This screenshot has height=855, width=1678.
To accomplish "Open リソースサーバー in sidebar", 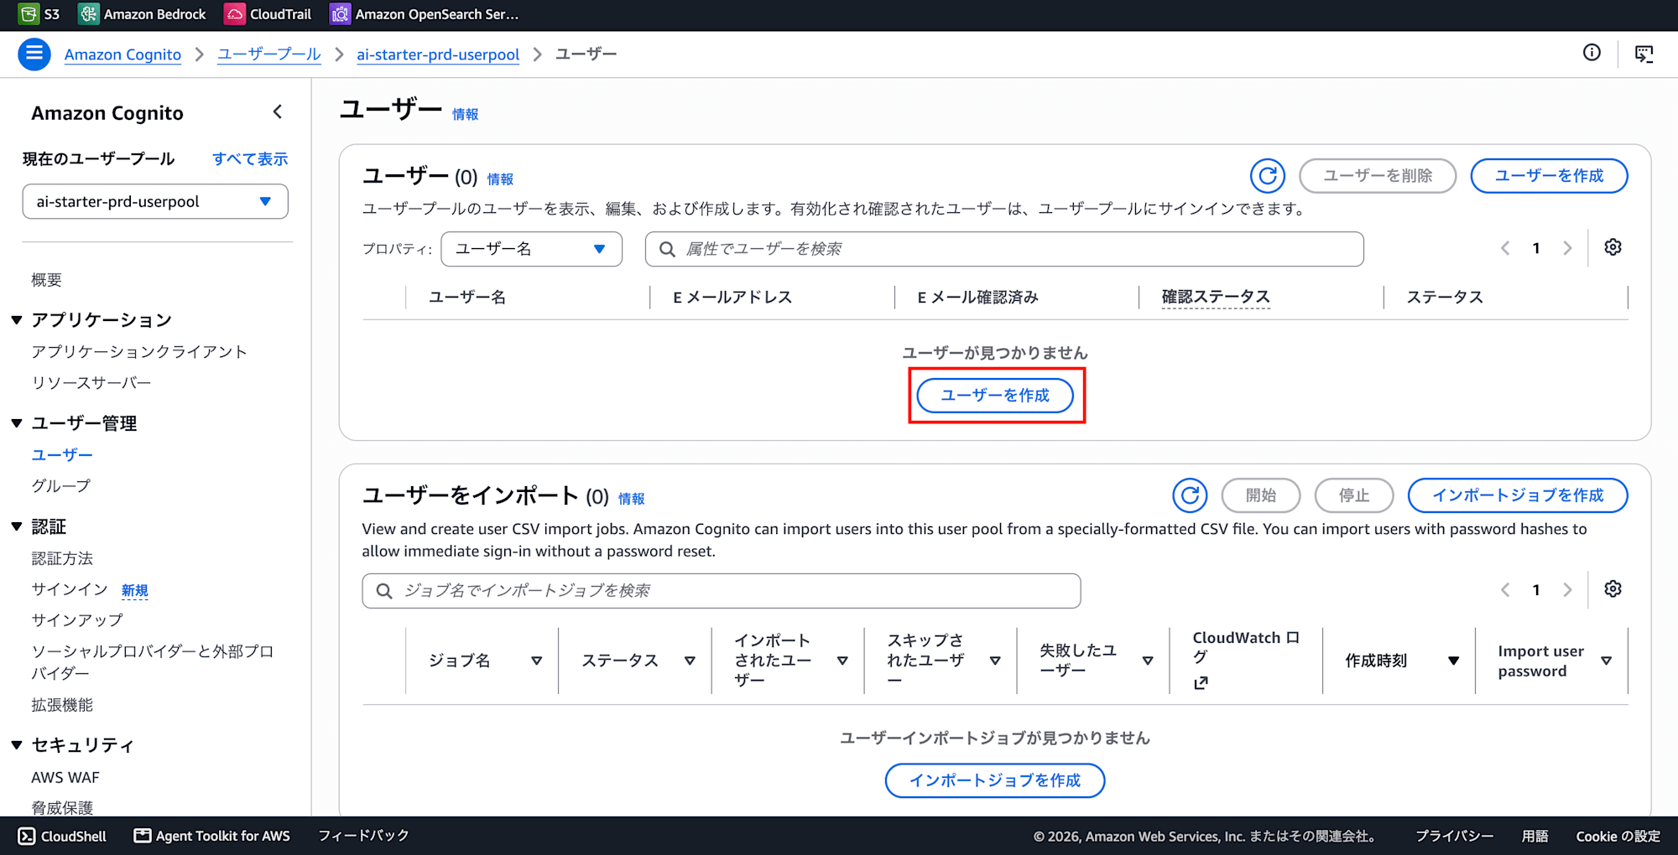I will 91,382.
